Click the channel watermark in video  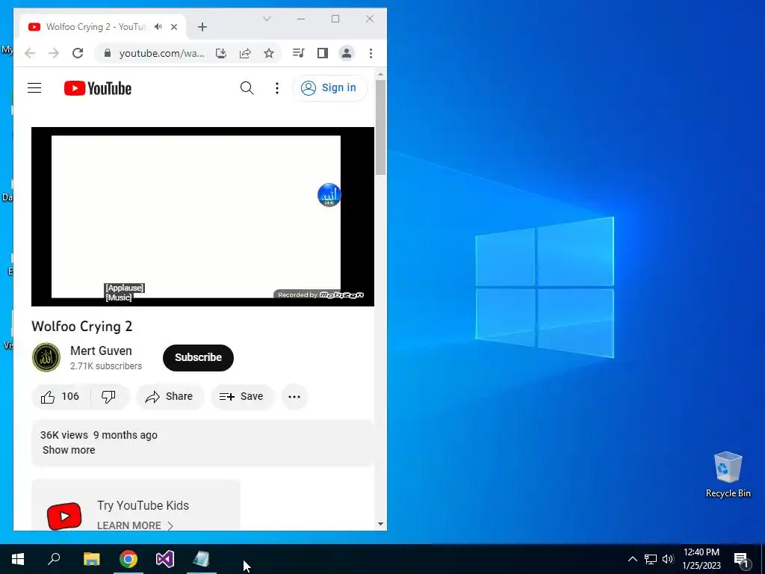[x=329, y=195]
